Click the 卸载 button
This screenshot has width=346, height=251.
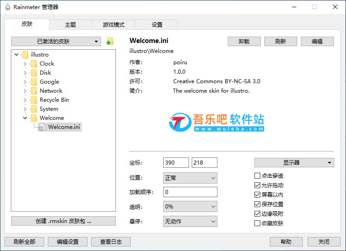(244, 41)
